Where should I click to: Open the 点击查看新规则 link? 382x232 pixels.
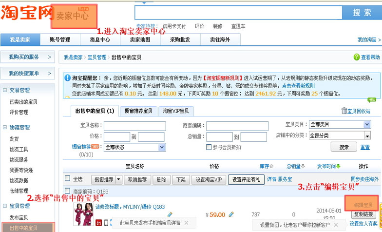coord(298,86)
